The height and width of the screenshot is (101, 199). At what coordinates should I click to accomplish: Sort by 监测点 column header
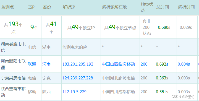(7, 7)
